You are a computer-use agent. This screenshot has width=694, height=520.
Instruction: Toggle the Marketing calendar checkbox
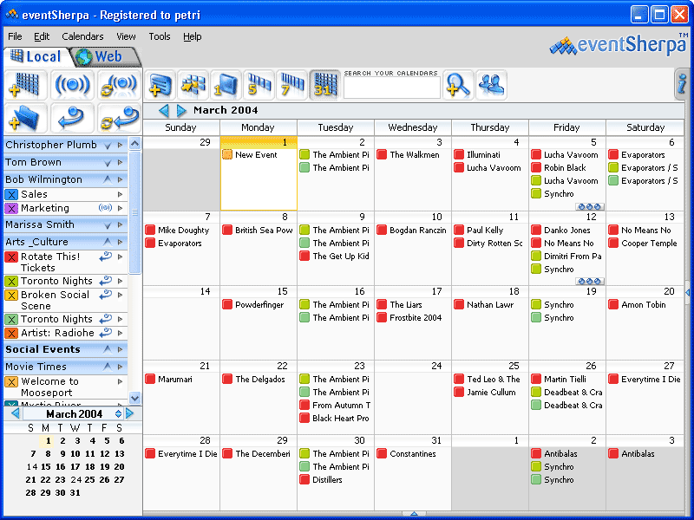click(11, 208)
